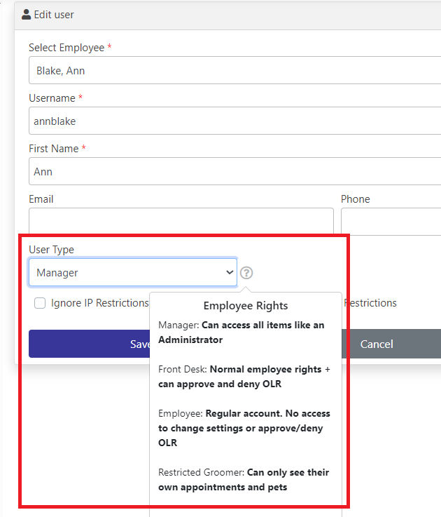441x517 pixels.
Task: Focus the Username field containing annblake
Action: click(x=234, y=121)
